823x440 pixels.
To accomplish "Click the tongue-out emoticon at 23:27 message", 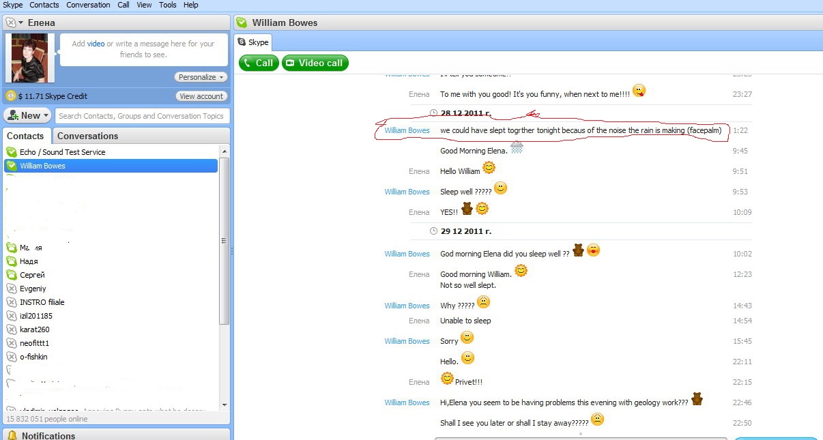I will coord(639,91).
